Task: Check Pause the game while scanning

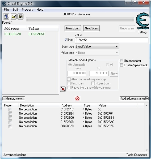Action: coord(69,87)
